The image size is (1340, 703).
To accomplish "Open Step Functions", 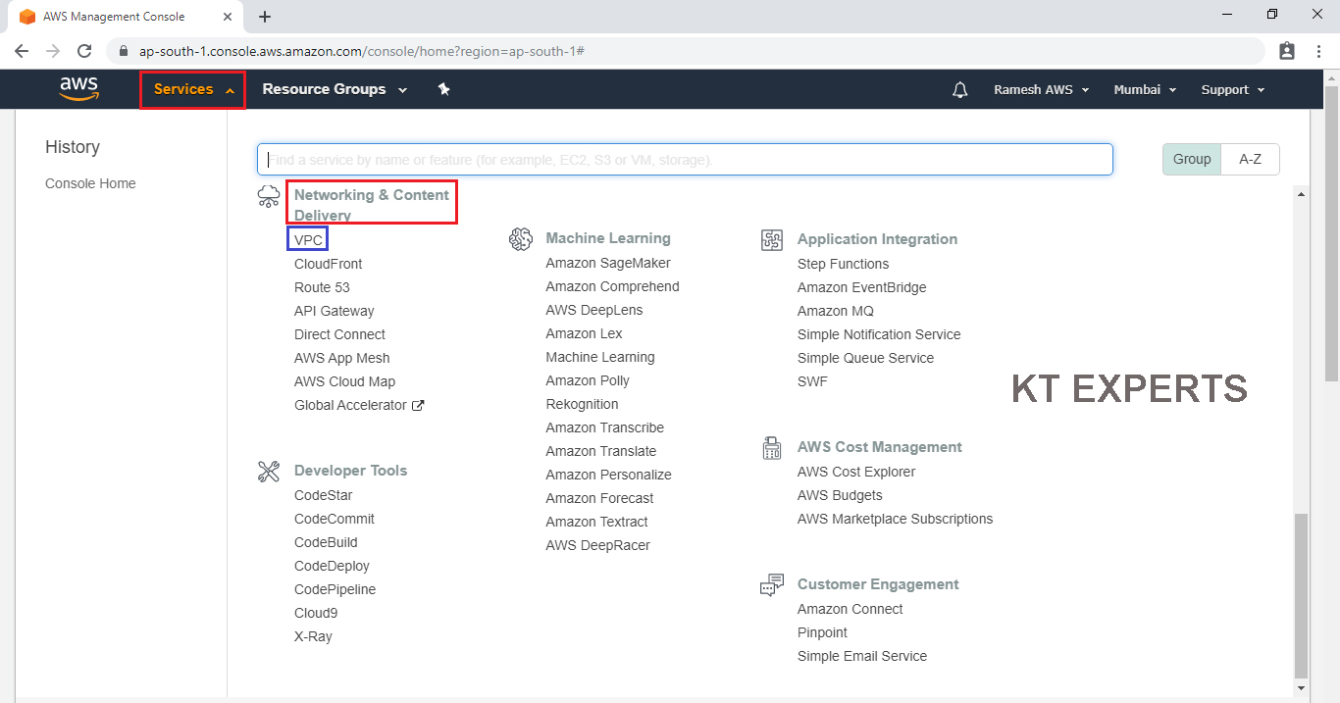I will pos(843,264).
